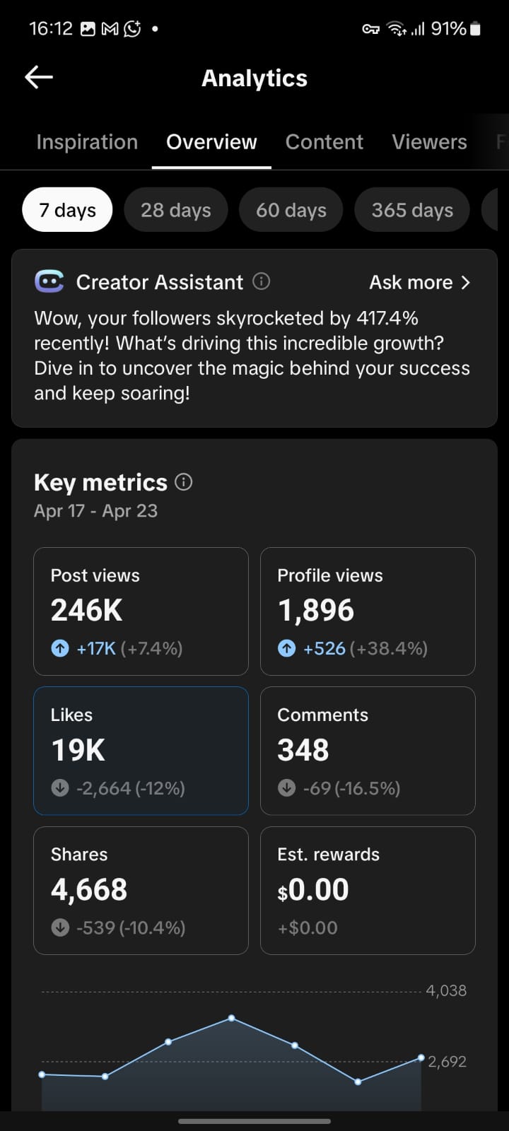Viewport: 509px width, 1131px height.
Task: Open the Key metrics info icon
Action: pyautogui.click(x=184, y=482)
